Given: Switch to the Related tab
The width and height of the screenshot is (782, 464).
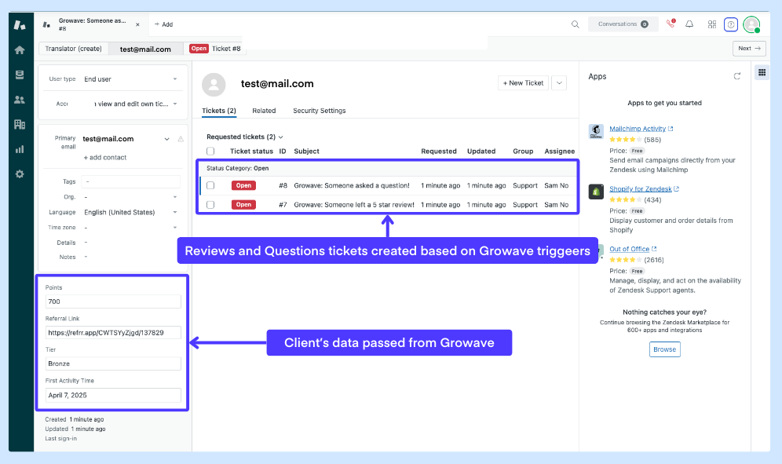Looking at the screenshot, I should [x=264, y=111].
